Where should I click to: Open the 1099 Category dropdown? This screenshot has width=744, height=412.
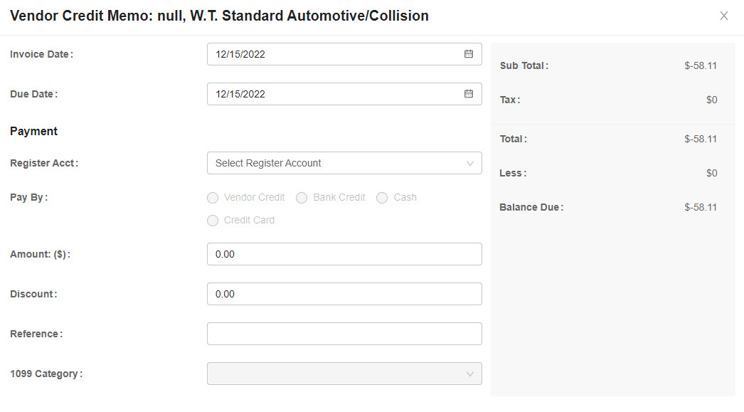344,374
